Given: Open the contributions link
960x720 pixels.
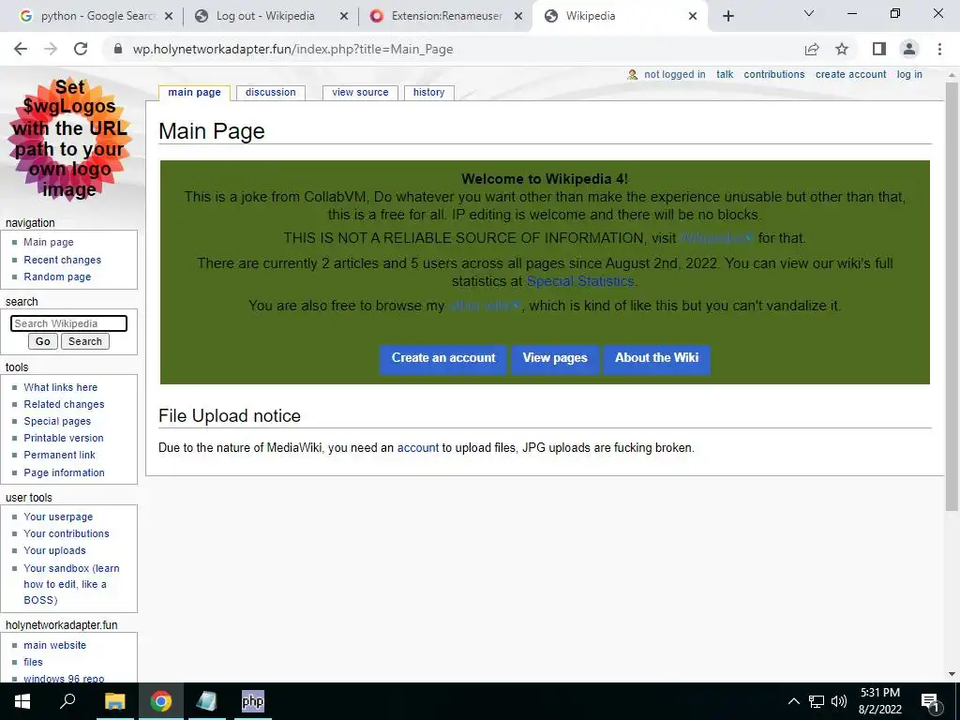Looking at the screenshot, I should tap(773, 74).
